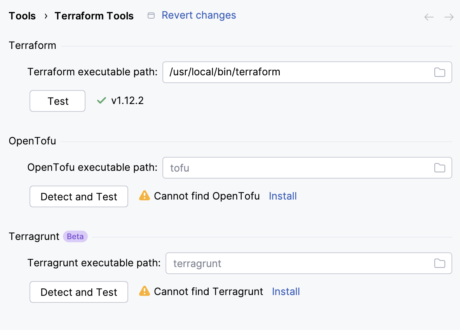
Task: Select the Beta badge next to Terragrunt
Action: [x=75, y=236]
